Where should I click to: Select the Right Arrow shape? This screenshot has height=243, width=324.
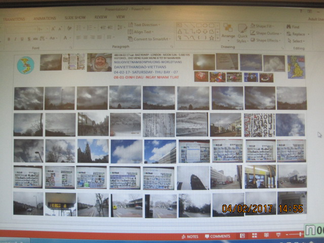coord(198,31)
